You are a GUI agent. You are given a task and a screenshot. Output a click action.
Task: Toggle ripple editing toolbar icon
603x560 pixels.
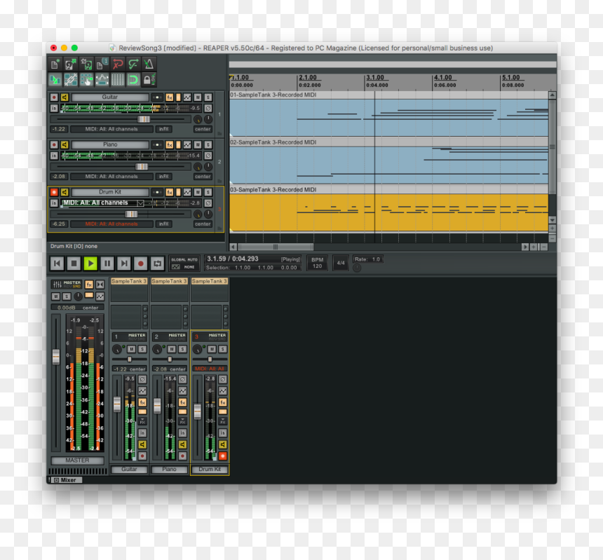[x=86, y=80]
